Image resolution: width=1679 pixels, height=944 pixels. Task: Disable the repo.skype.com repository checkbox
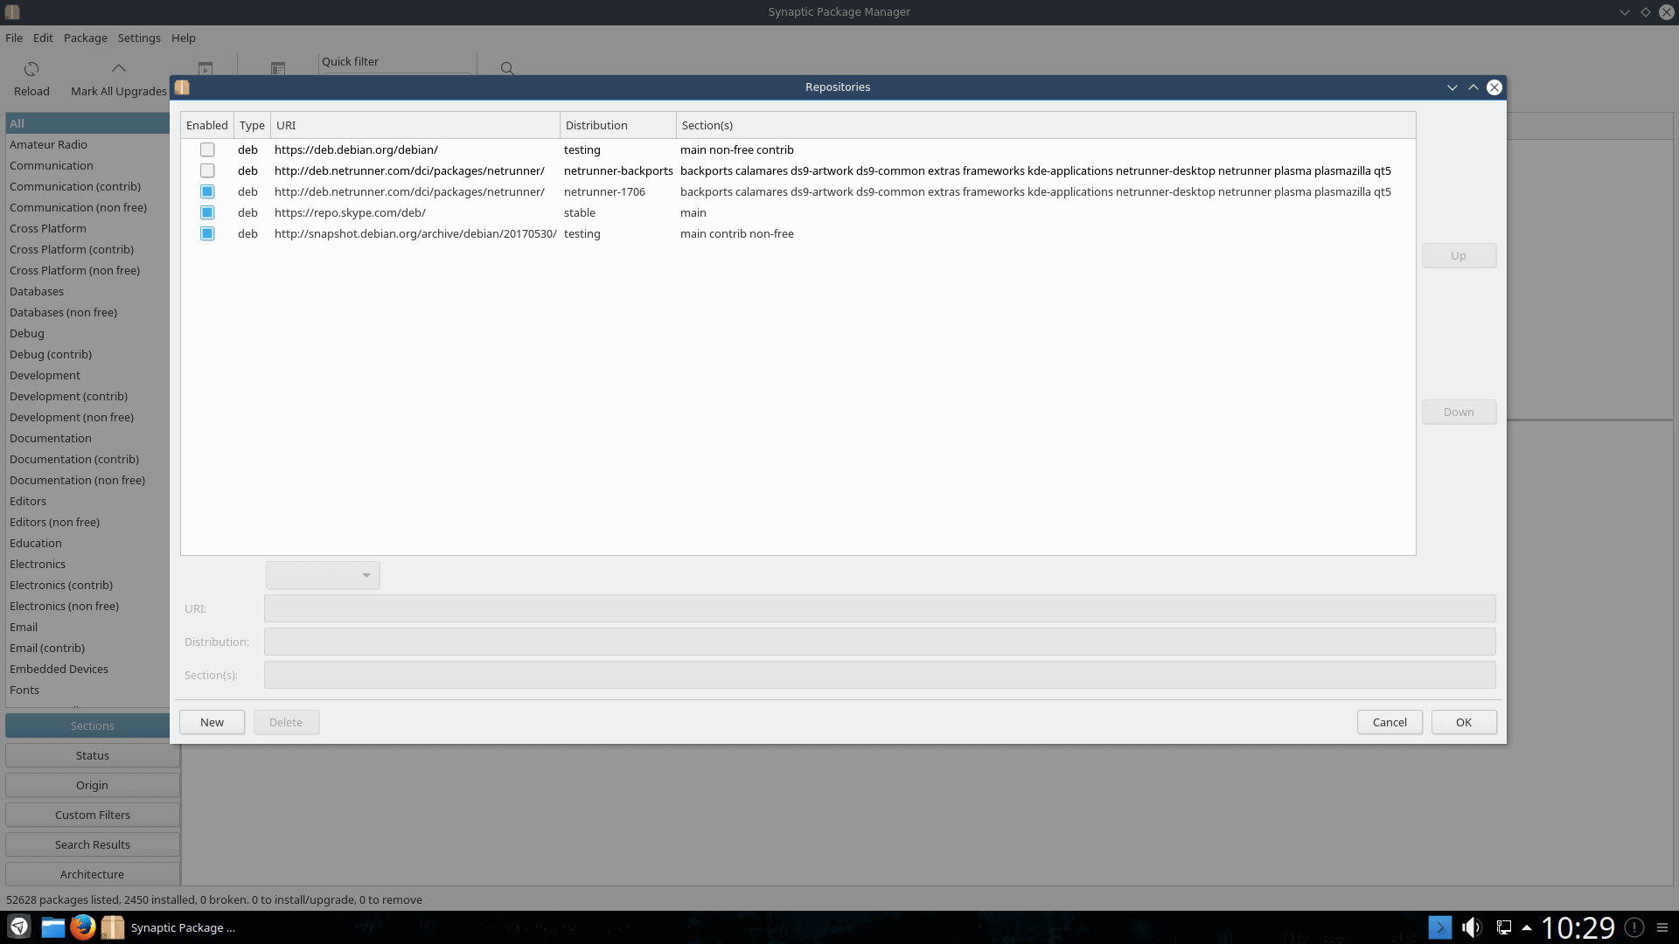coord(207,212)
